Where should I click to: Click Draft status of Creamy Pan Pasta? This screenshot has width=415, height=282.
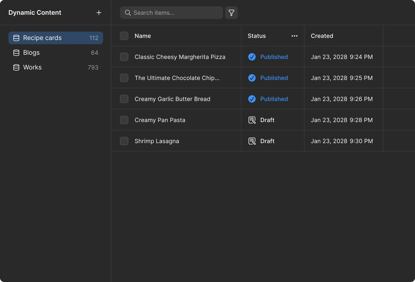pos(267,120)
